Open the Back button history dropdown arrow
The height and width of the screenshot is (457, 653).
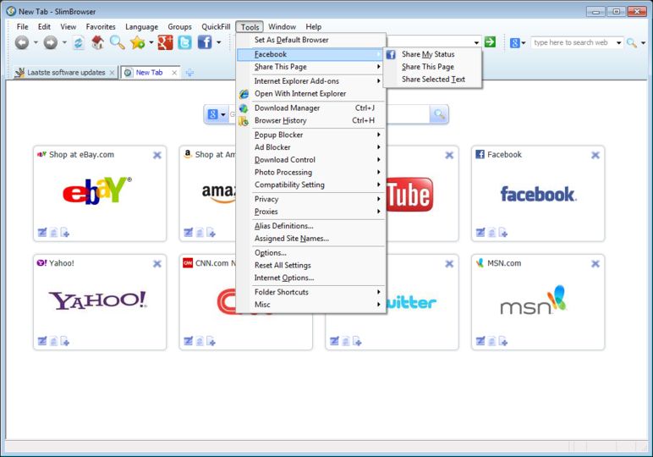click(x=36, y=42)
